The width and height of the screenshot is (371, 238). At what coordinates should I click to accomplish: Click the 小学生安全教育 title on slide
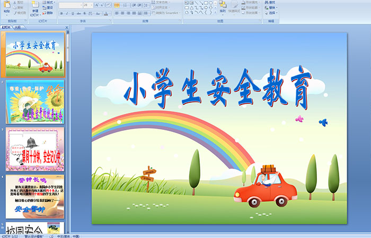[x=218, y=88]
